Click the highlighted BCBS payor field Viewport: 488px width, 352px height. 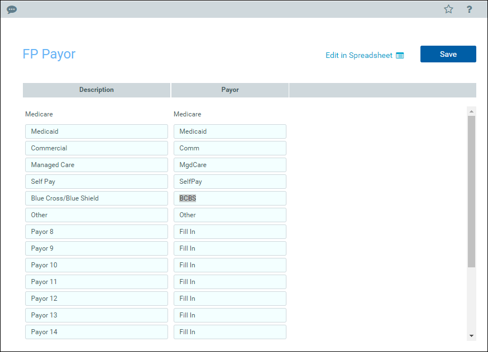pyautogui.click(x=230, y=198)
